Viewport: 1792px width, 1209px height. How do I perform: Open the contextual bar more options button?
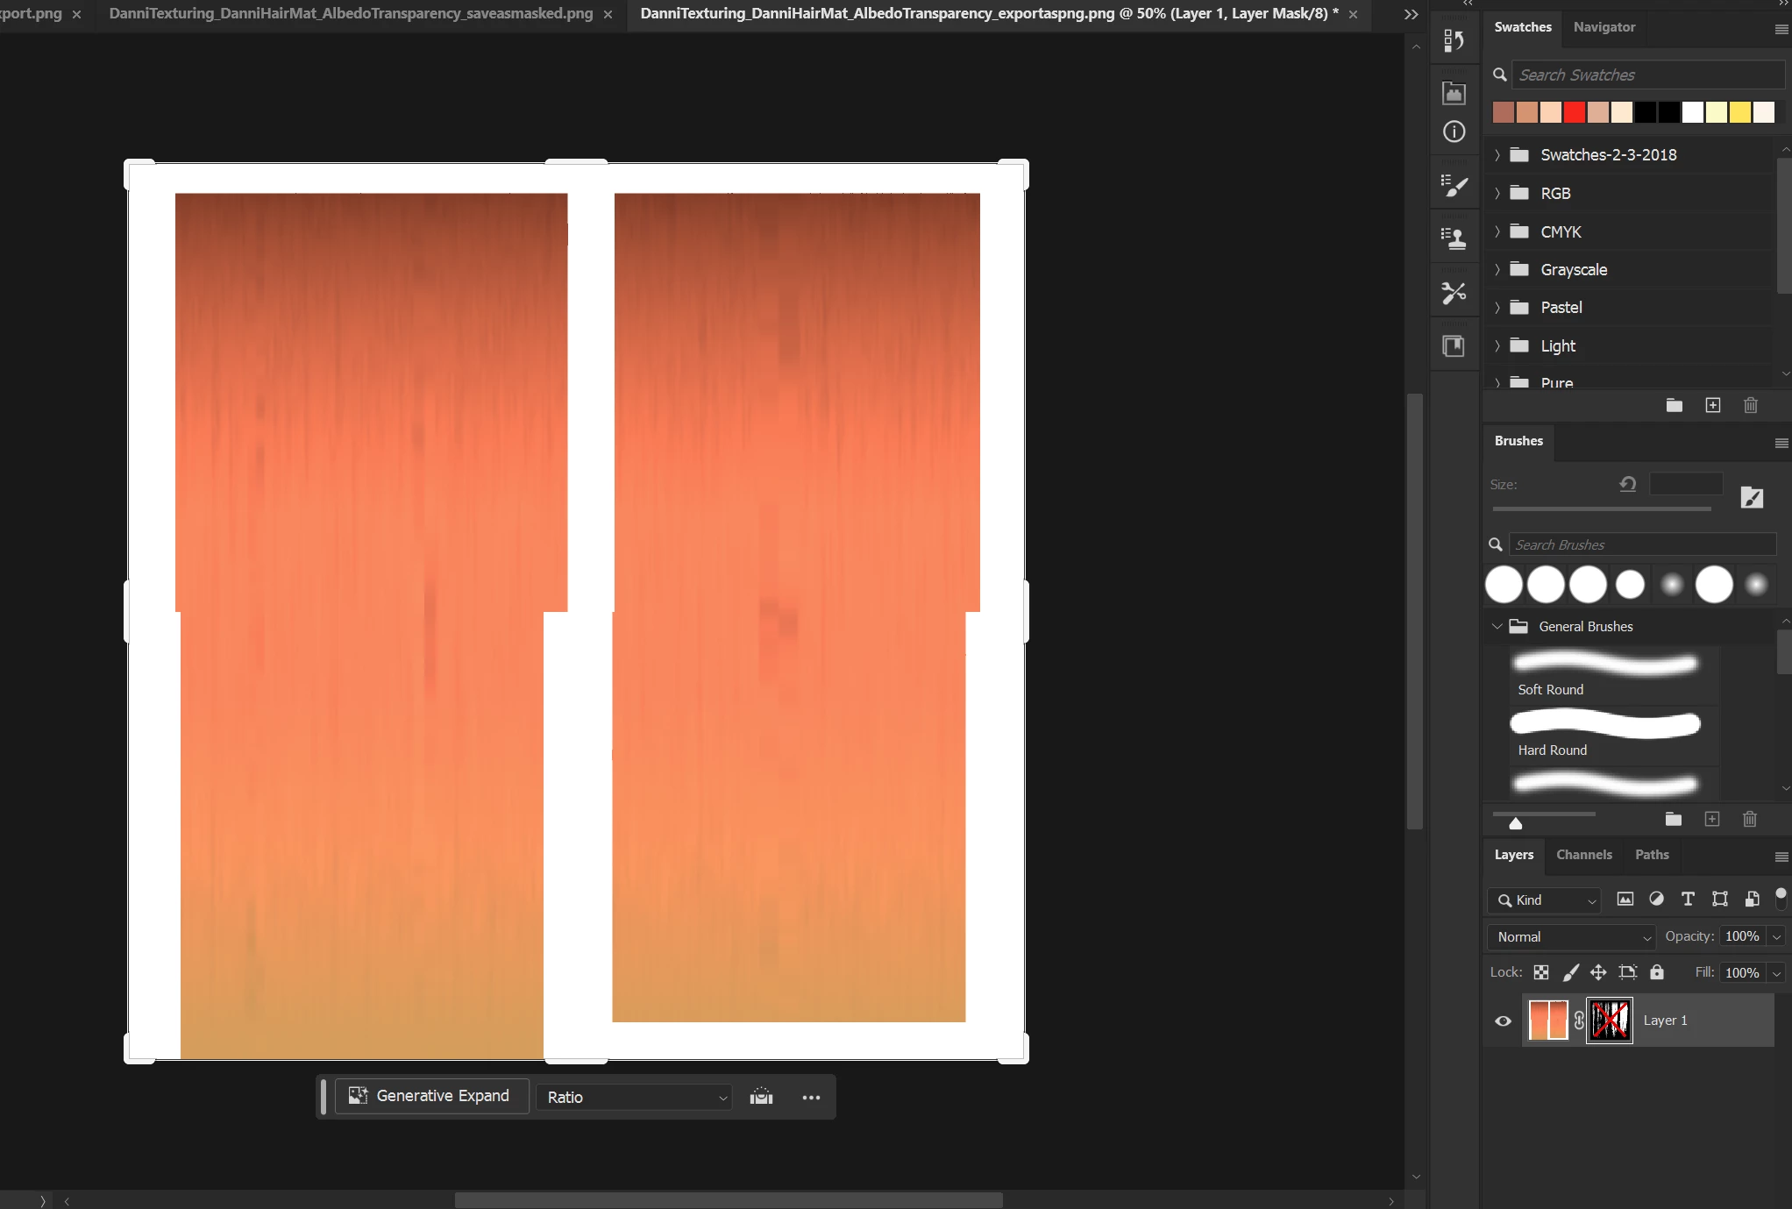[x=811, y=1097]
